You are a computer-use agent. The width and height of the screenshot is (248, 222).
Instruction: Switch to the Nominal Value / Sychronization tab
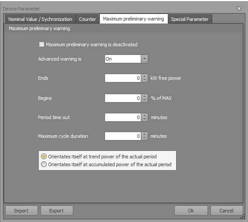(x=41, y=19)
